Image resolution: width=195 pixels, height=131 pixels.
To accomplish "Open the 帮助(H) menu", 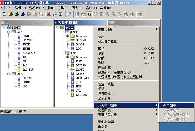I will [106, 8].
